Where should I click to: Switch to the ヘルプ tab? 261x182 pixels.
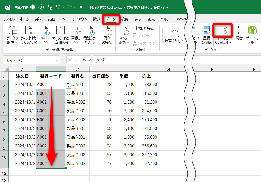165,19
